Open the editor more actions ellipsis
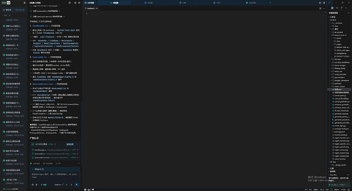 324,8
